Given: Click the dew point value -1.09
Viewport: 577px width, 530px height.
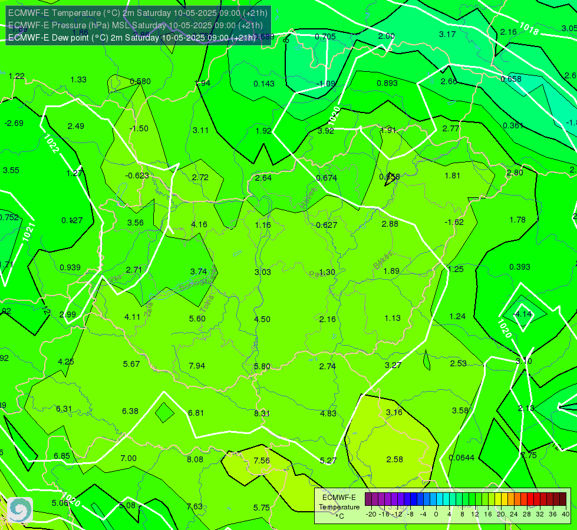Looking at the screenshot, I should click(326, 84).
